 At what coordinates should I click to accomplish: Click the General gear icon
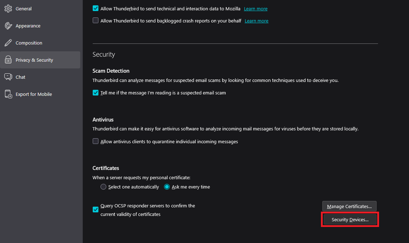pos(8,9)
